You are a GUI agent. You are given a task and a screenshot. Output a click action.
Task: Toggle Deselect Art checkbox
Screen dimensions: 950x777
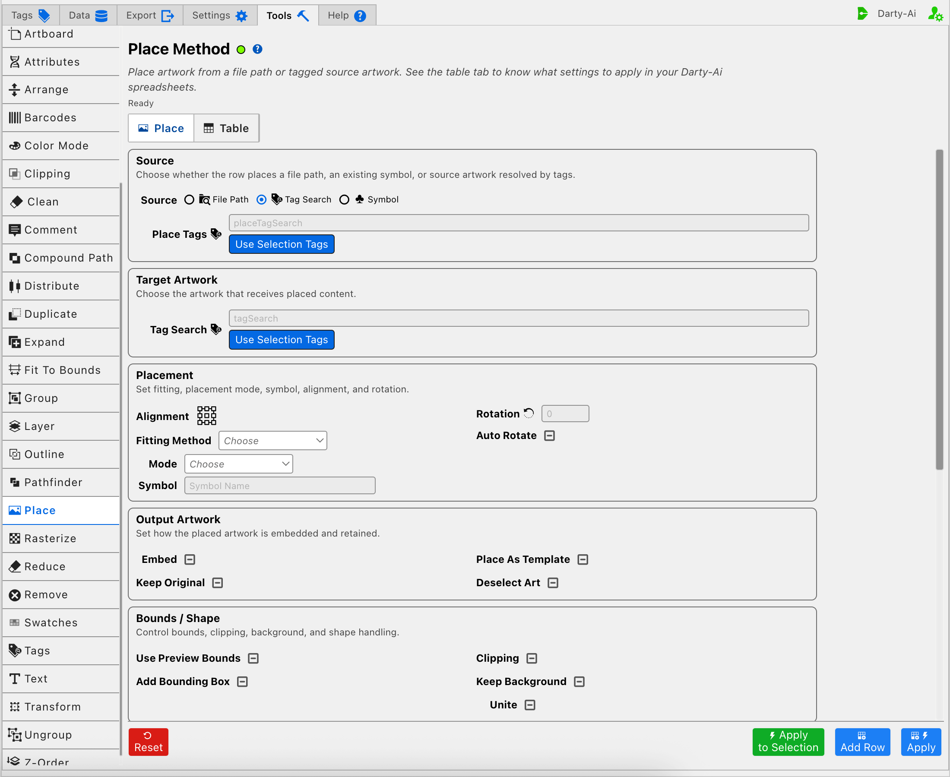tap(553, 583)
